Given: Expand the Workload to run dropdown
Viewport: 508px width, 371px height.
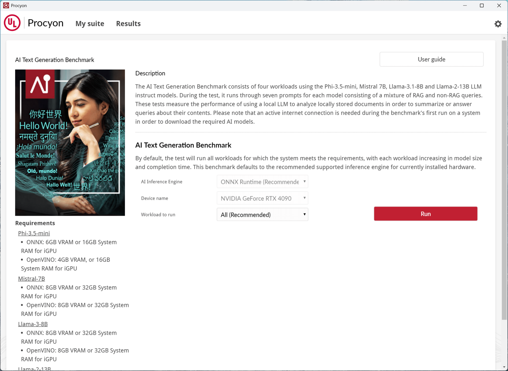Looking at the screenshot, I should pos(262,214).
